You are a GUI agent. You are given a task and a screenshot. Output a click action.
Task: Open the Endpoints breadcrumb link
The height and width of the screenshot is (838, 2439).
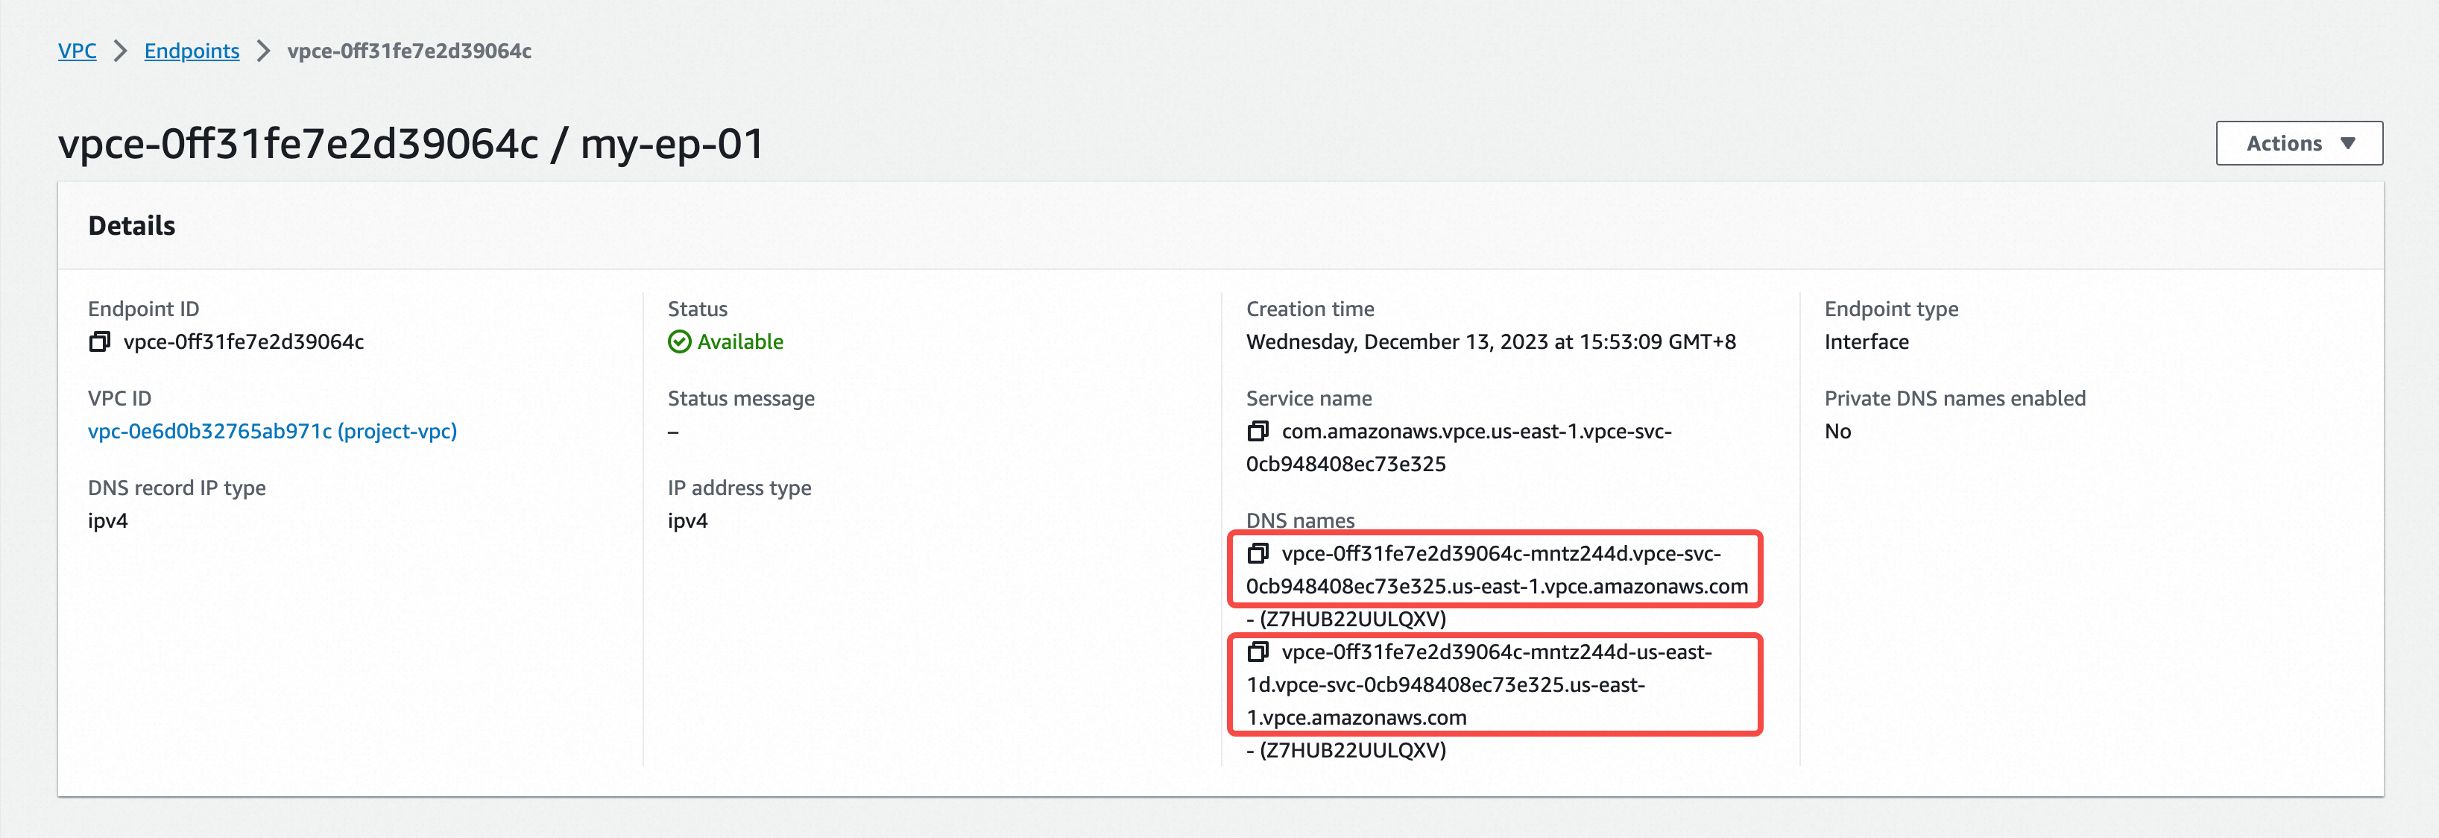[192, 51]
